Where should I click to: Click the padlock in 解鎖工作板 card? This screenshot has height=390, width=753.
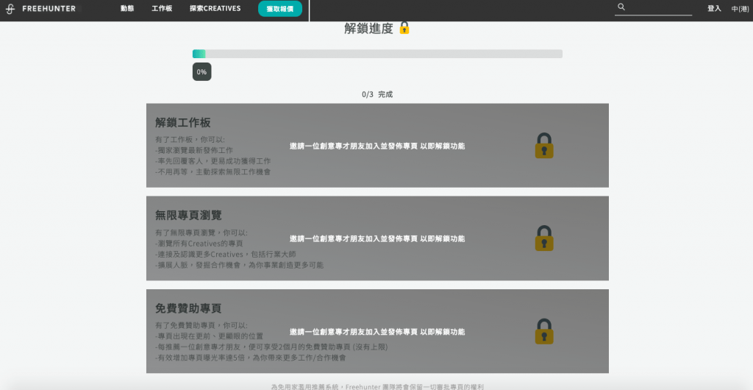point(544,146)
